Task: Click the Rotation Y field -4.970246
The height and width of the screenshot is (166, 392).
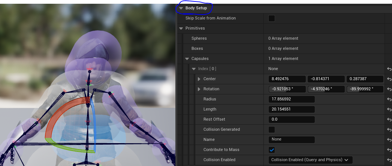Action: (326, 89)
